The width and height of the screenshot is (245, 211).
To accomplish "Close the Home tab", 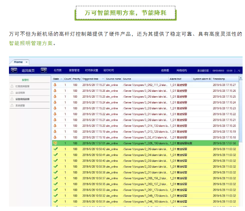I will (x=27, y=62).
